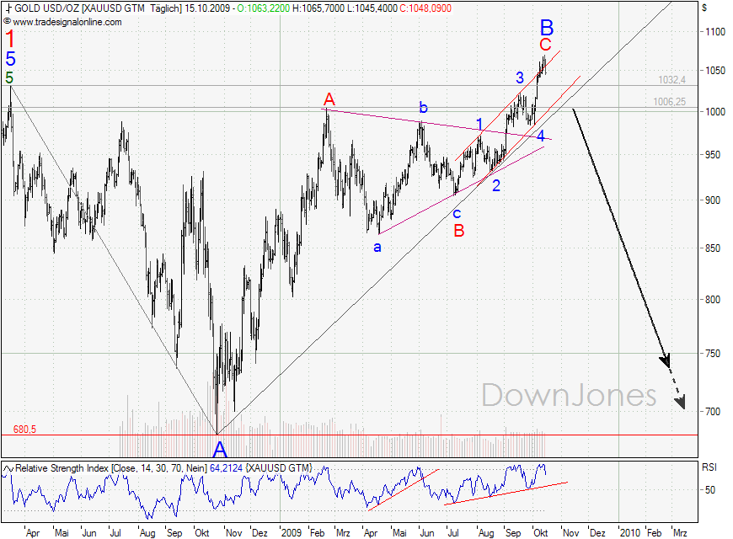Select the red horizontal 680,5 support line

pyautogui.click(x=349, y=435)
